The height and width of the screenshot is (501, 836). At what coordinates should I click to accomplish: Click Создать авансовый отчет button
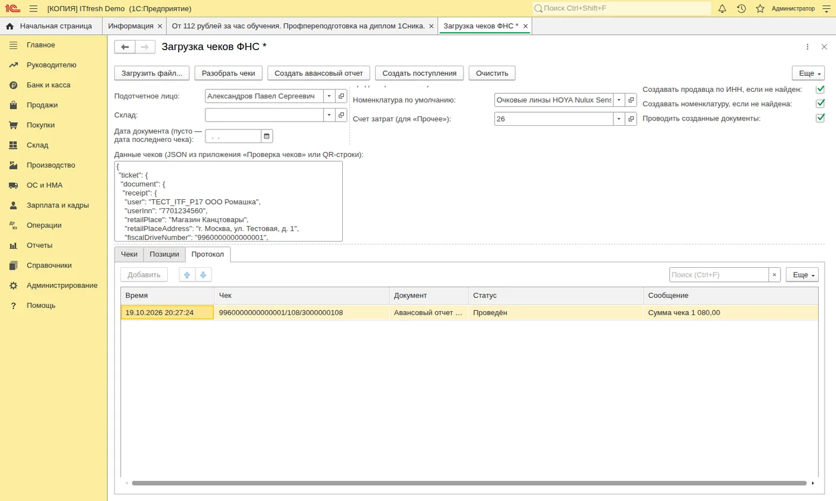319,73
